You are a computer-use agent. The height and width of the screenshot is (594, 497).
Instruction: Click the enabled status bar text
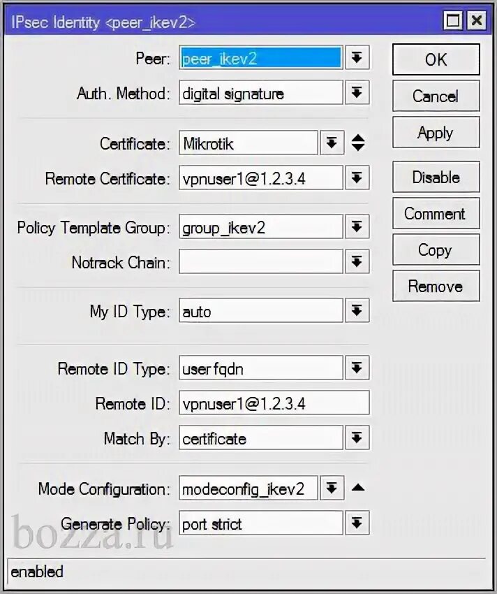point(37,572)
